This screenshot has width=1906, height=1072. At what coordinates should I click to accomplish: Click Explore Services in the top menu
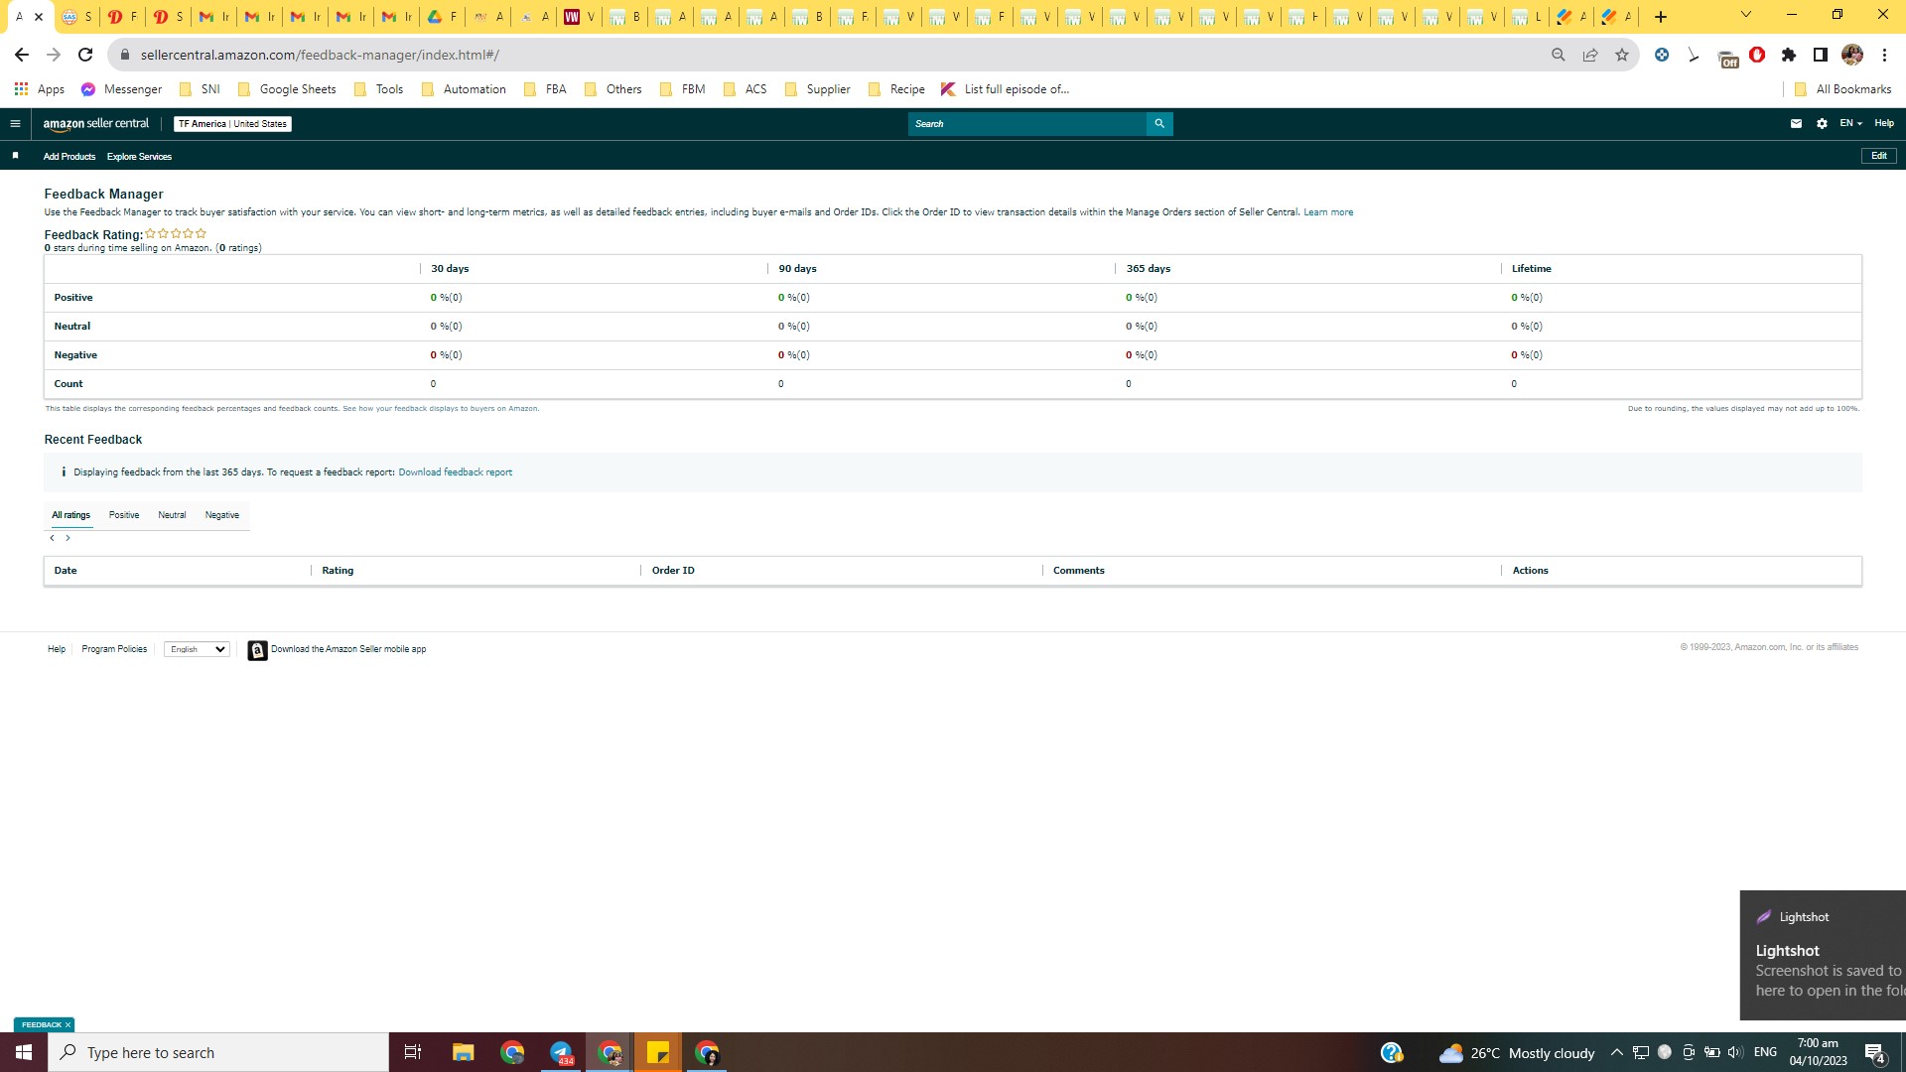click(139, 157)
